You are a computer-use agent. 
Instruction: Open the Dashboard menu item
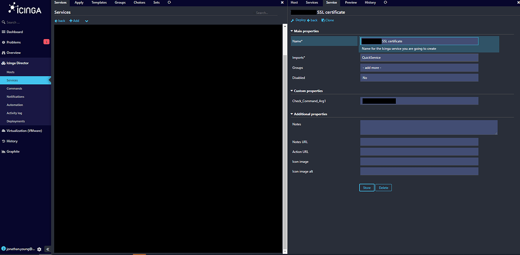tap(15, 32)
